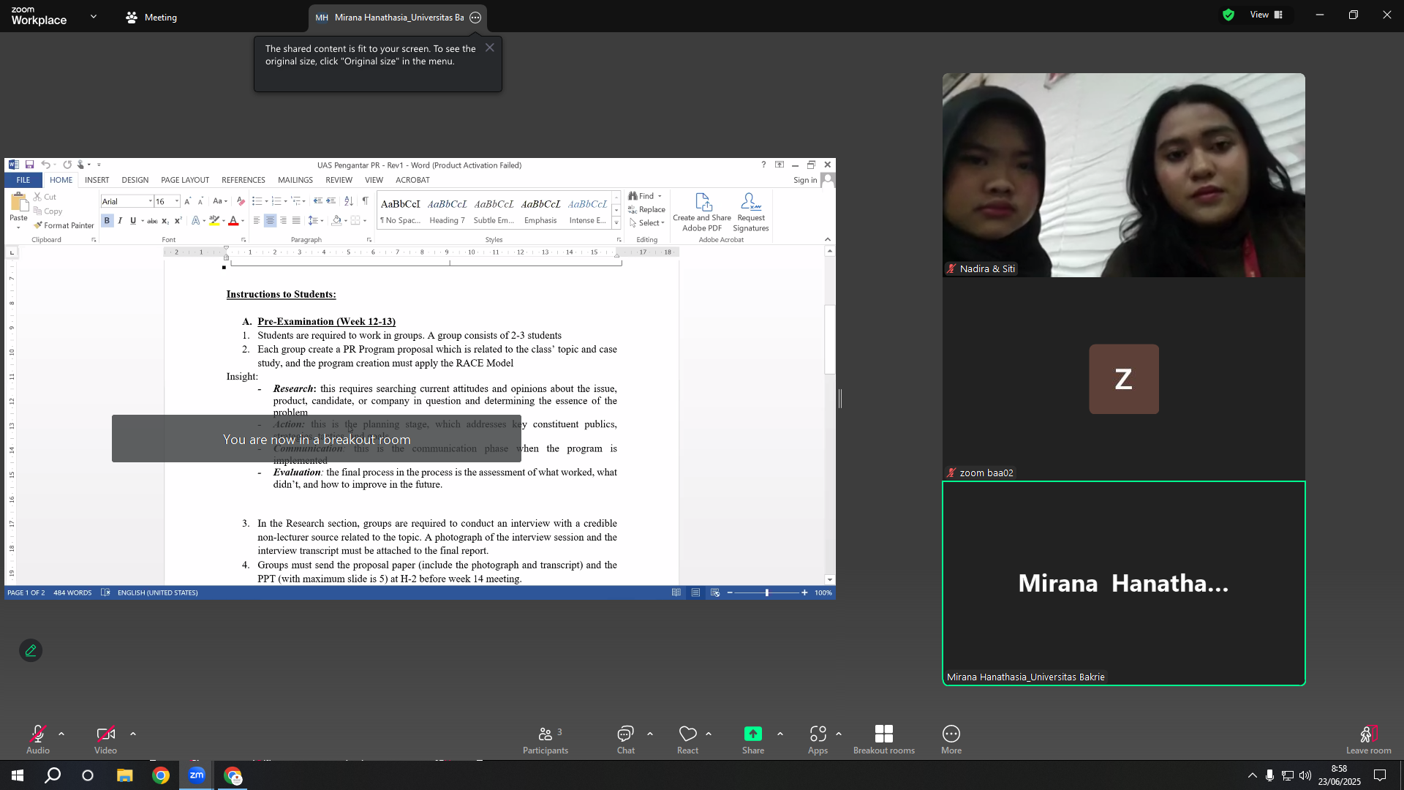Open File Explorer from the taskbar
The width and height of the screenshot is (1404, 790).
pyautogui.click(x=124, y=775)
